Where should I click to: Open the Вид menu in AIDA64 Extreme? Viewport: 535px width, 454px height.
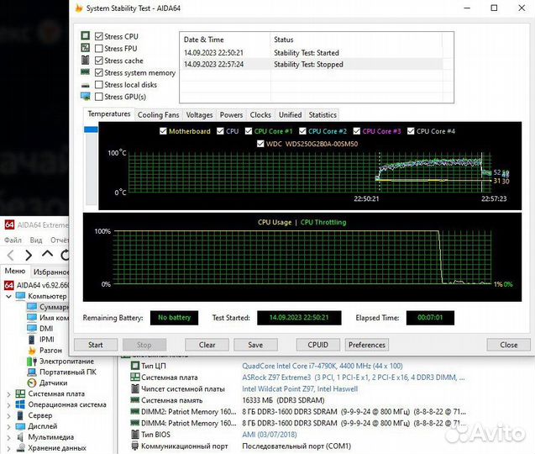[x=36, y=240]
